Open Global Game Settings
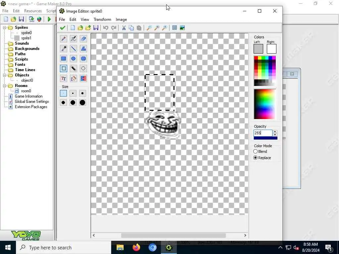Viewport: 339px width, 254px height. pos(32,102)
